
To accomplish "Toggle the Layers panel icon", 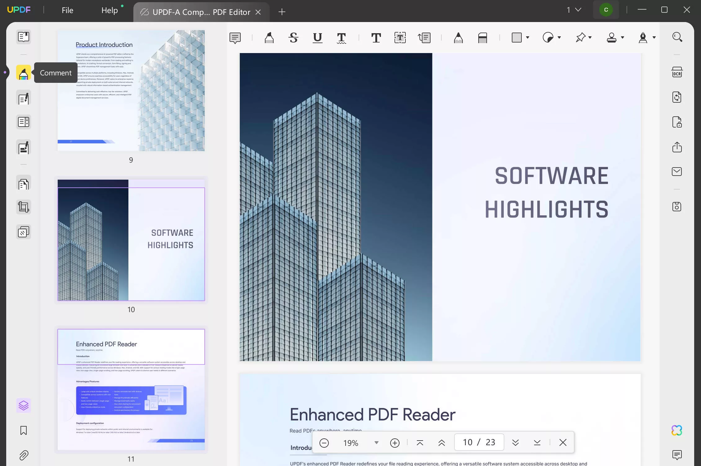I will tap(24, 406).
